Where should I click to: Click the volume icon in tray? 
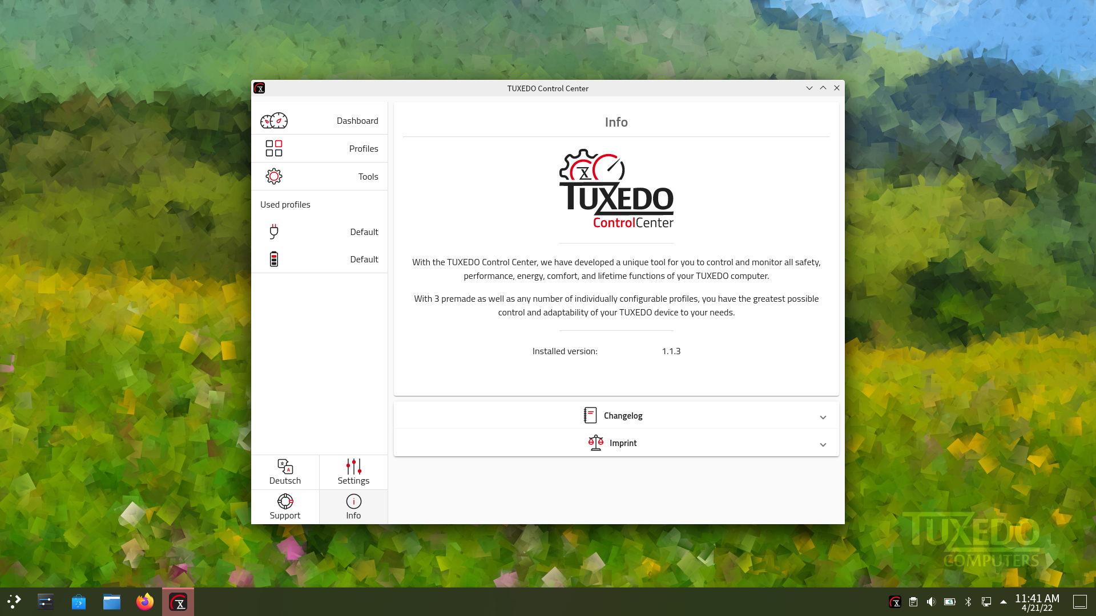[x=931, y=602]
